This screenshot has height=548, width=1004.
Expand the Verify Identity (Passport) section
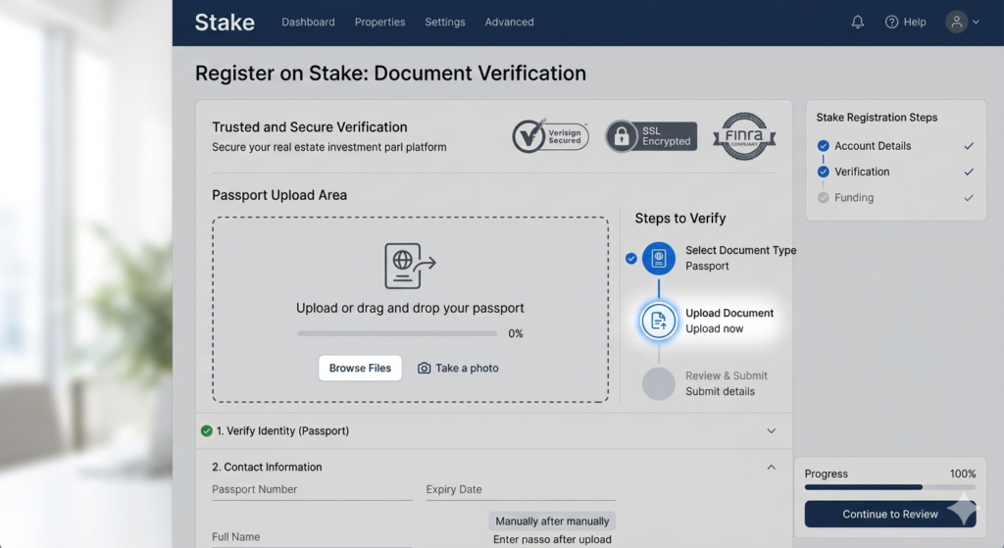tap(771, 430)
